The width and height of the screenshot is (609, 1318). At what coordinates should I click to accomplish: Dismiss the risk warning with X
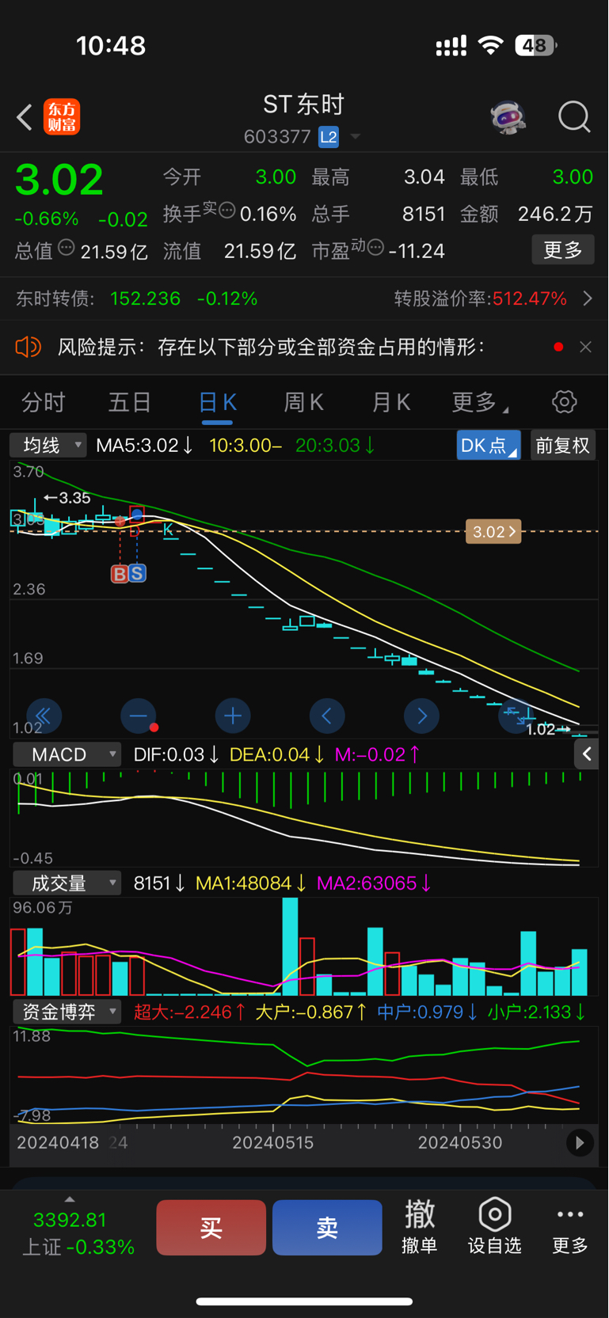pyautogui.click(x=585, y=347)
